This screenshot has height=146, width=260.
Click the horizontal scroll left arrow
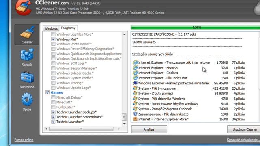point(46,129)
